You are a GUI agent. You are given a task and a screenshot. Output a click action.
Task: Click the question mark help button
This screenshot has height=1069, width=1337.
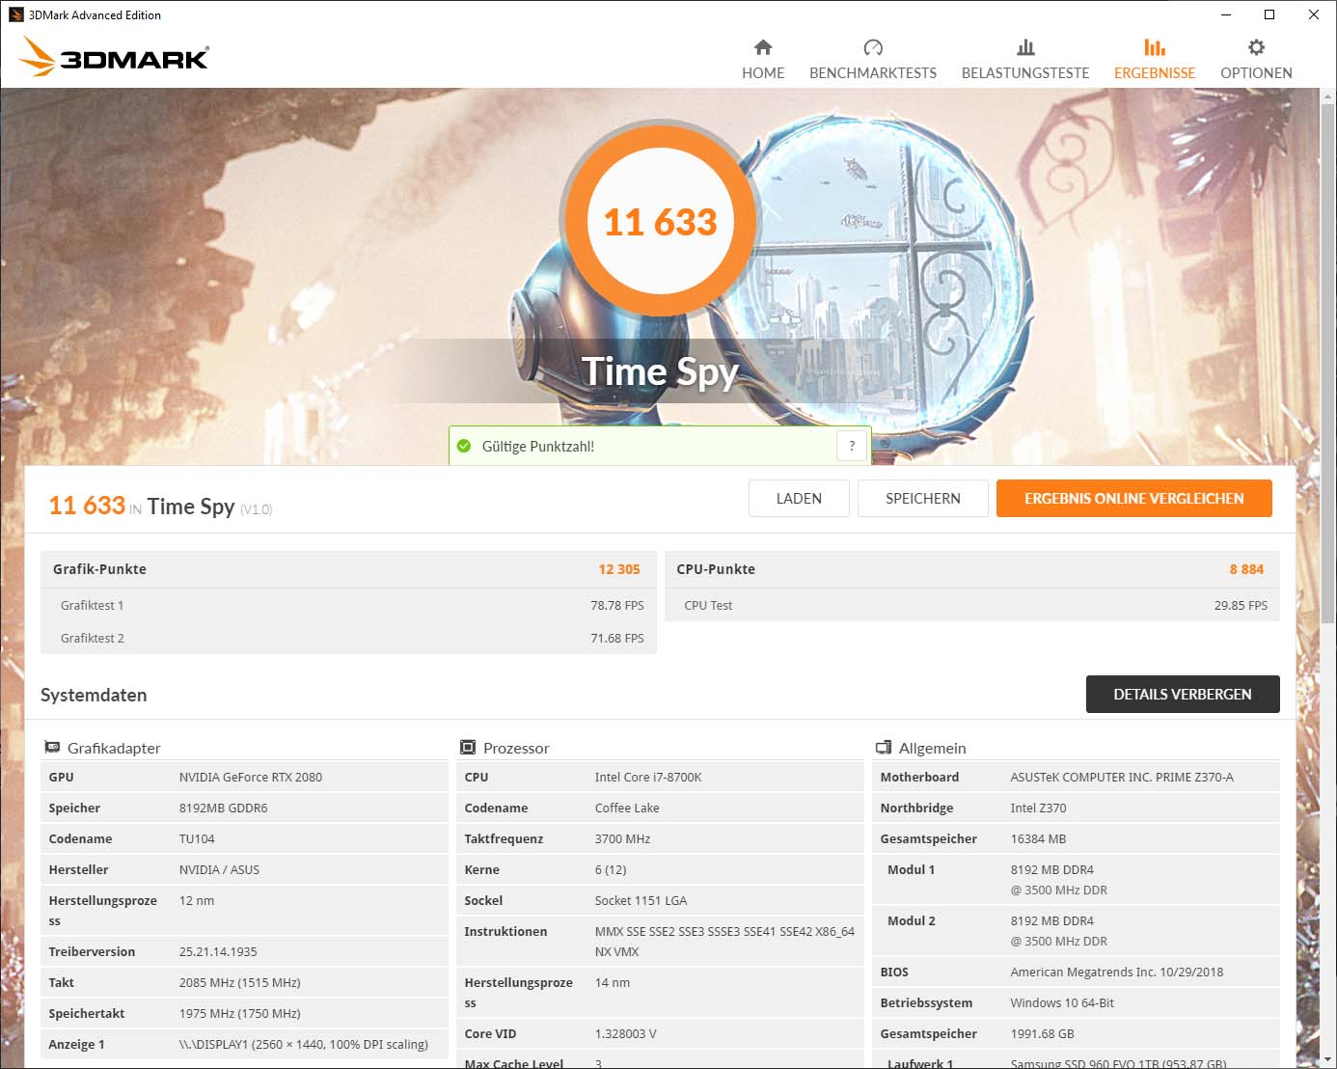coord(852,446)
